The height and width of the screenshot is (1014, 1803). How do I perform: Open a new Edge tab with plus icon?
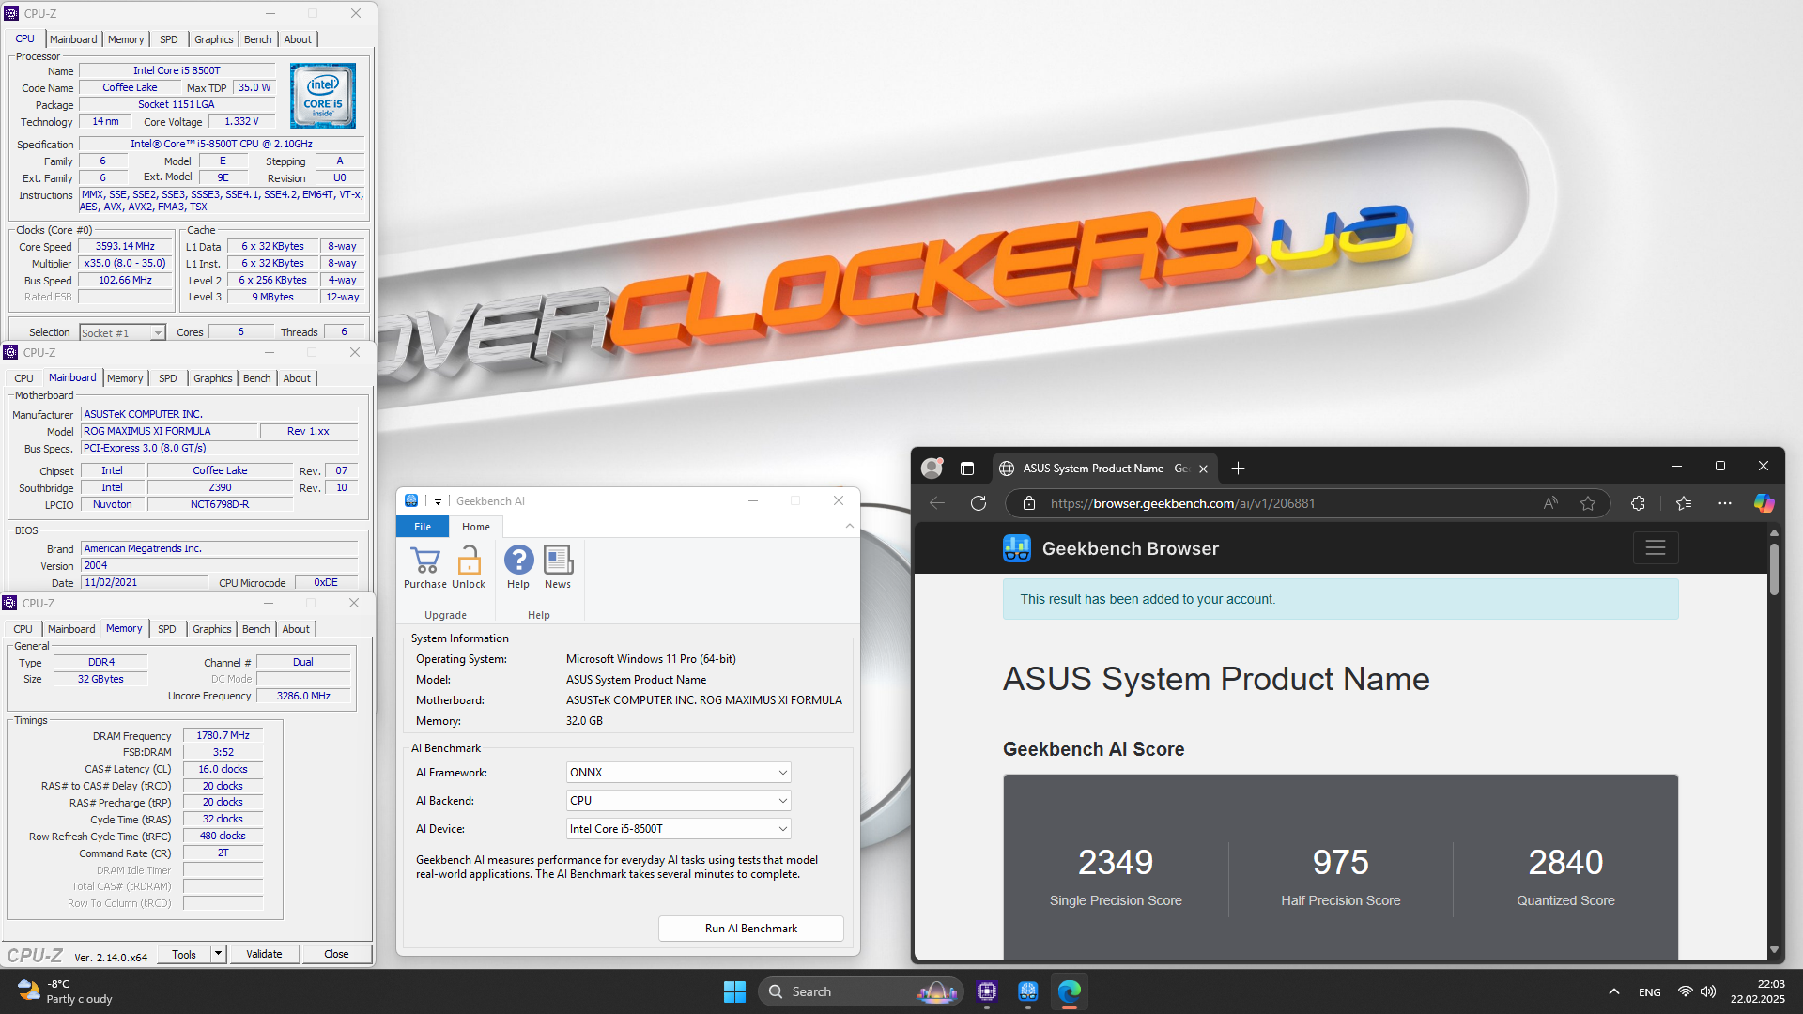point(1238,468)
